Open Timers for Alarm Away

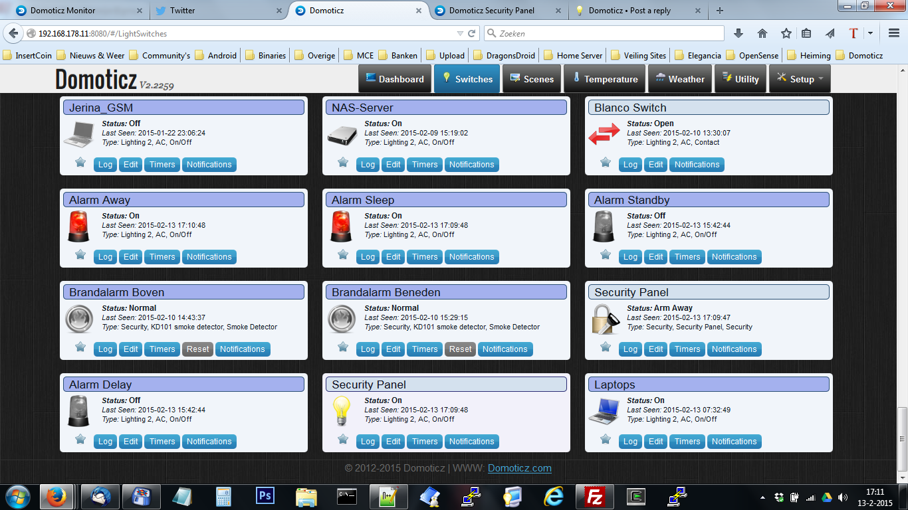[x=162, y=257]
